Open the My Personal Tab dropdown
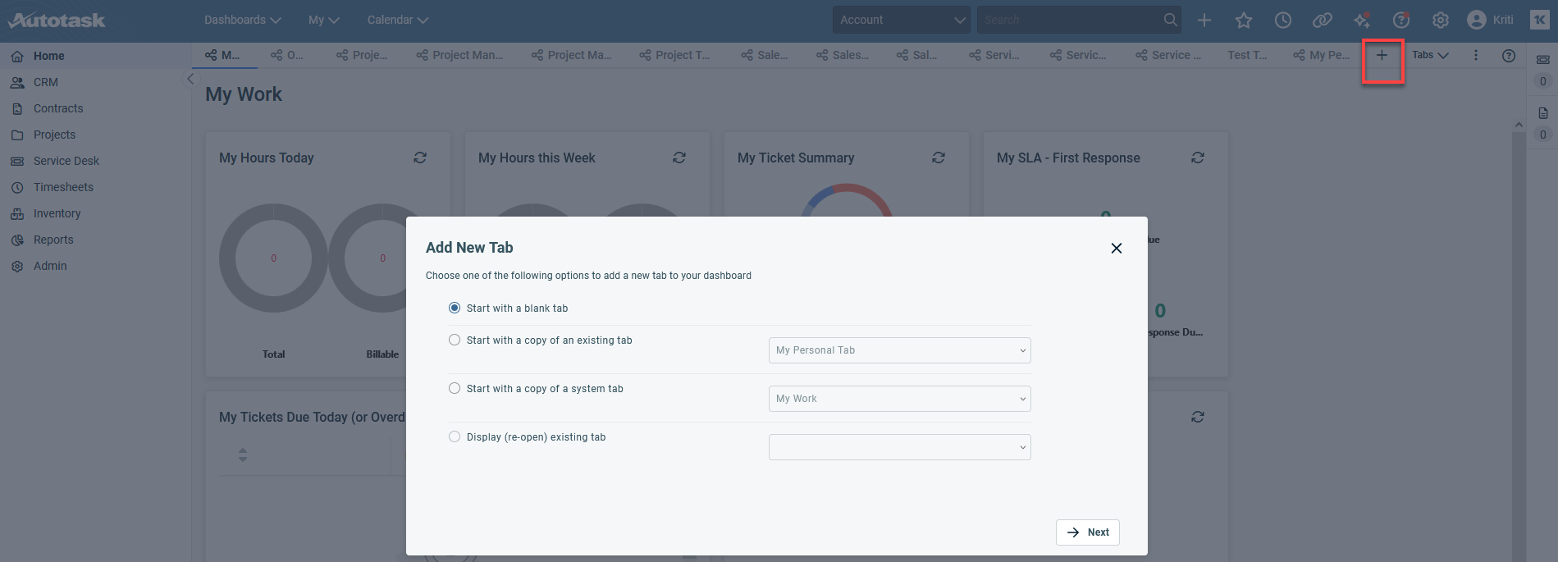Screen dimensions: 1558x562 pyautogui.click(x=899, y=350)
